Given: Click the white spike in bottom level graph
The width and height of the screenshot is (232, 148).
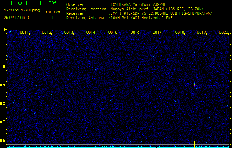Looking at the screenshot, I should [194, 143].
